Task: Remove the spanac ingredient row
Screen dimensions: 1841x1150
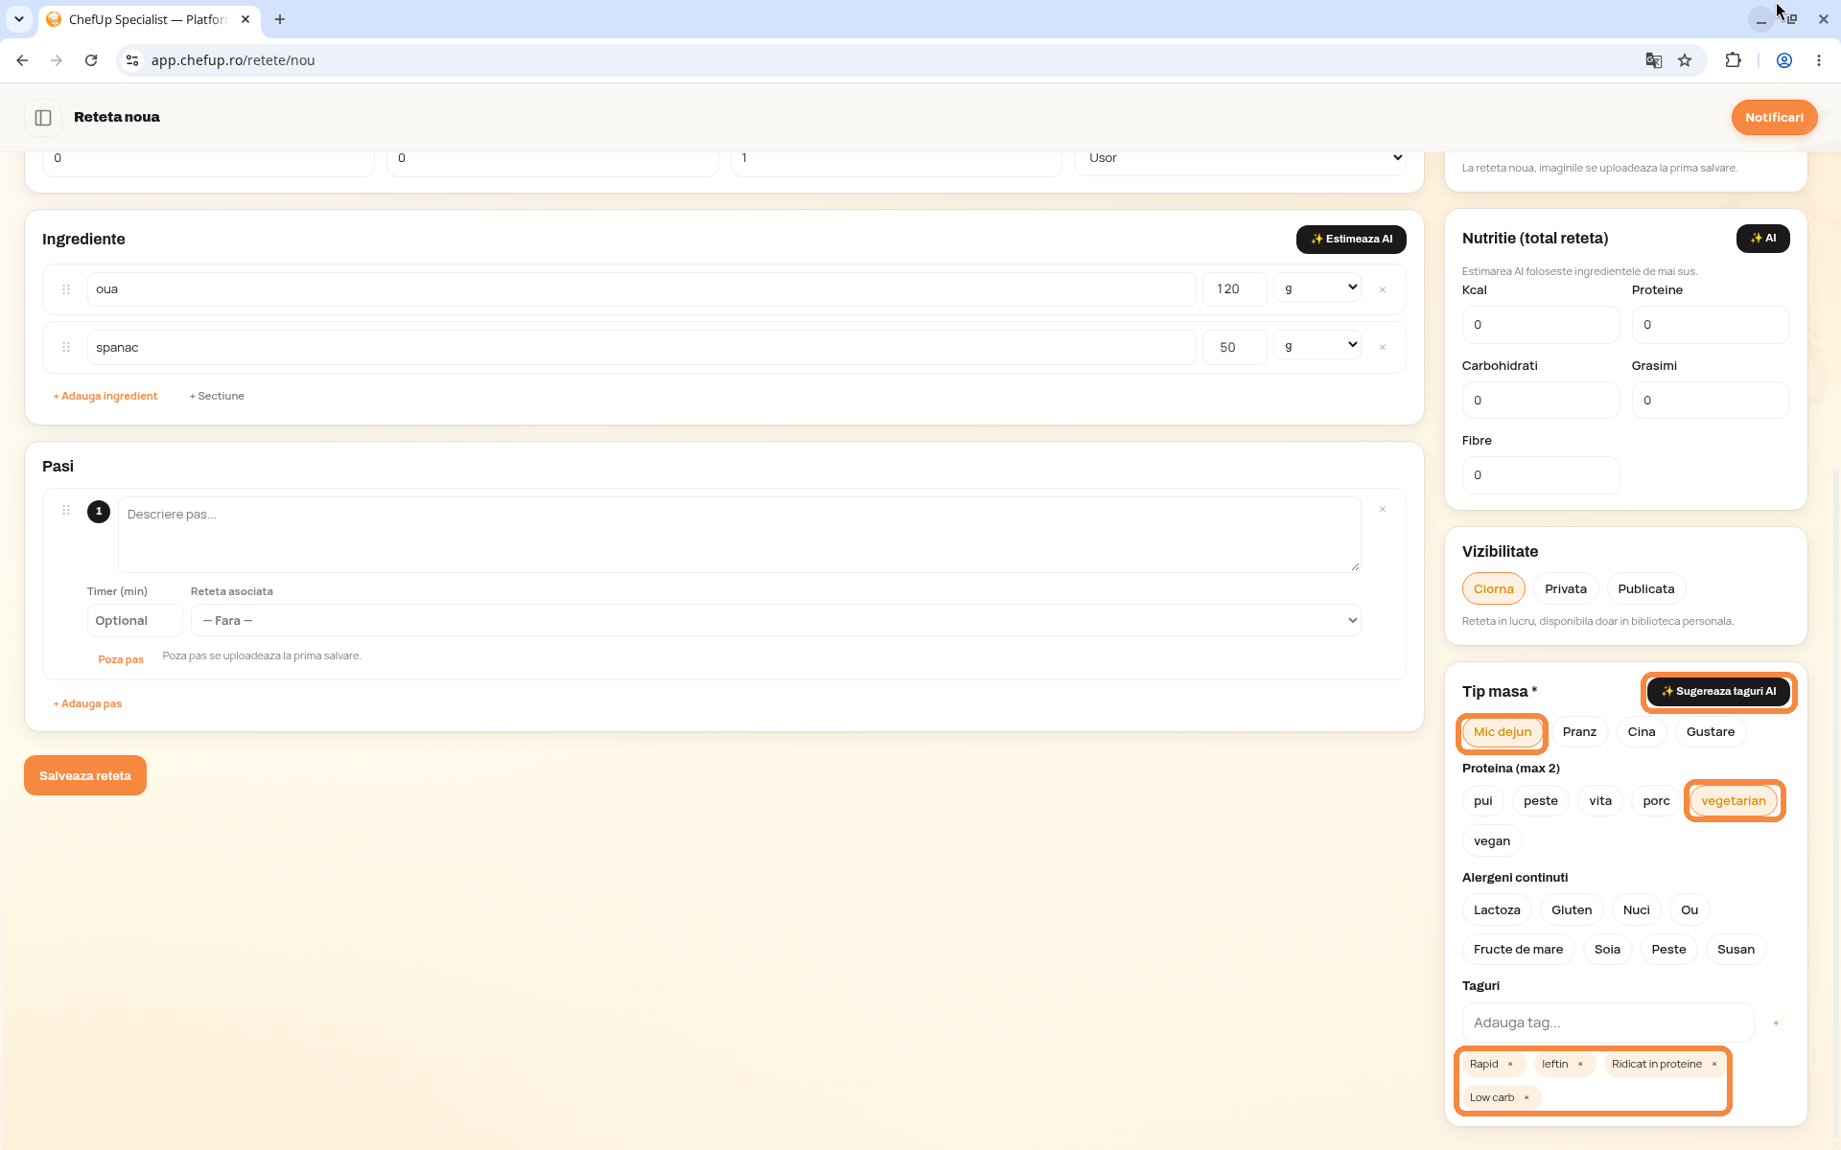Action: 1383,348
